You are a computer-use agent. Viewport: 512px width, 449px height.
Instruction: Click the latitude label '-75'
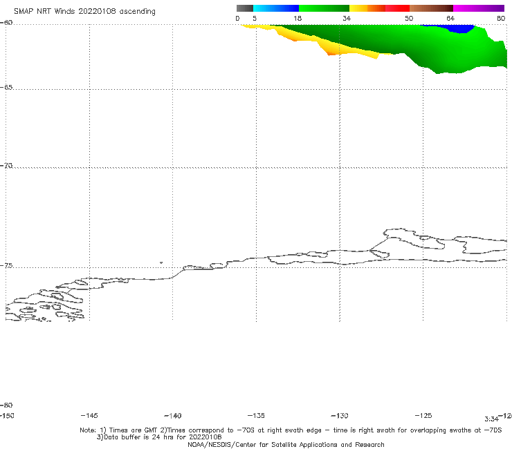(6, 266)
